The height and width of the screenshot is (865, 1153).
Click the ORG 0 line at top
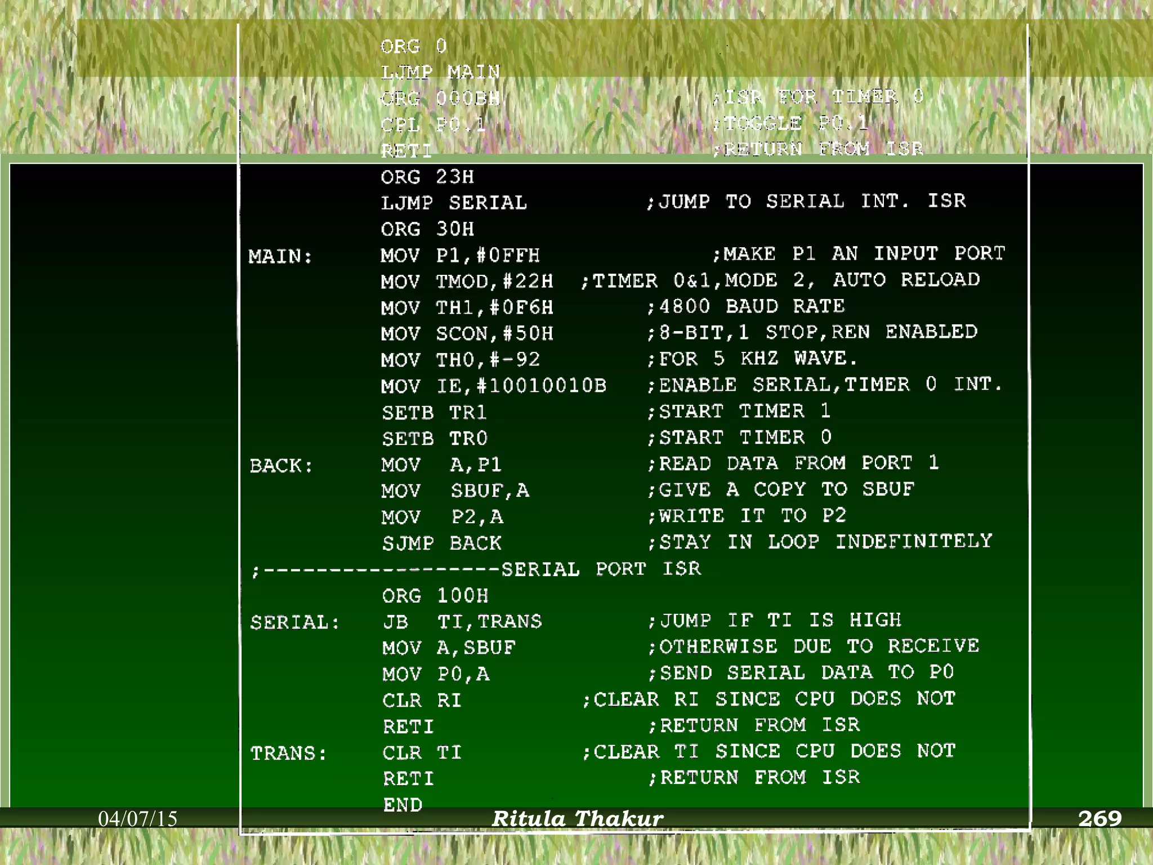pyautogui.click(x=413, y=46)
